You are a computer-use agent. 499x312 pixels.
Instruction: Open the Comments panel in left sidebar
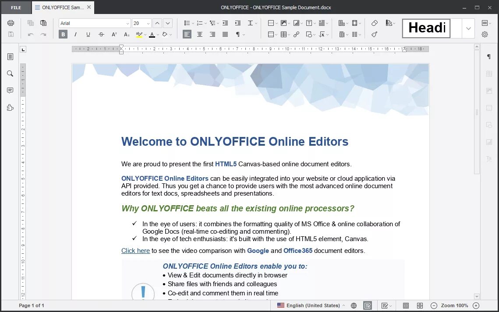click(10, 90)
